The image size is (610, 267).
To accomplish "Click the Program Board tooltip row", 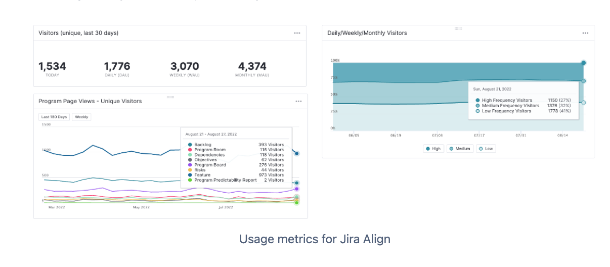I will click(235, 165).
